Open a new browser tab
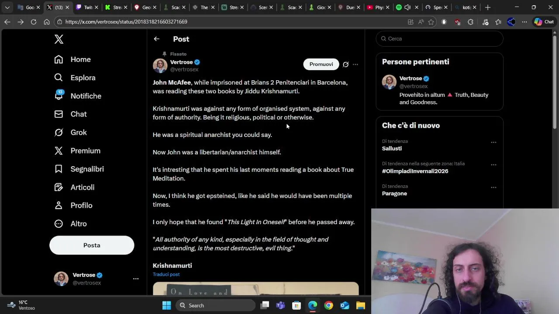Screen dimensions: 559x314 click(x=488, y=7)
